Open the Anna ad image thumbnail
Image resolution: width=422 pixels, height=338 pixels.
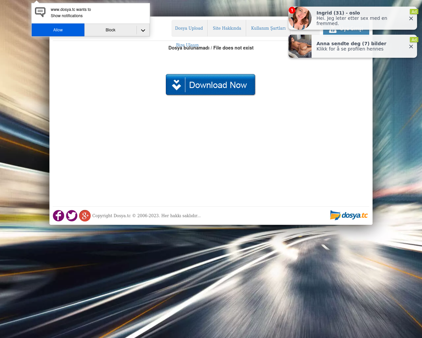[300, 46]
